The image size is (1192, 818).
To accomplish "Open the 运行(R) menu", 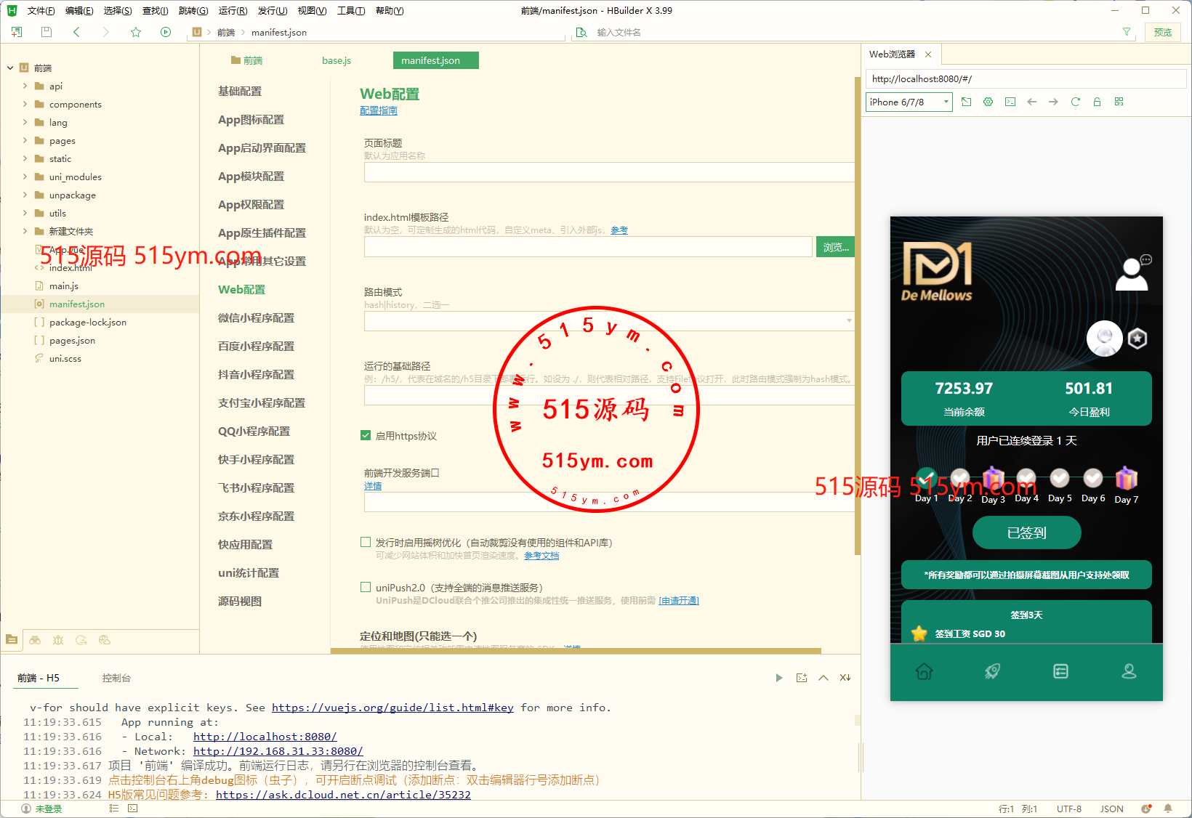I will point(233,11).
